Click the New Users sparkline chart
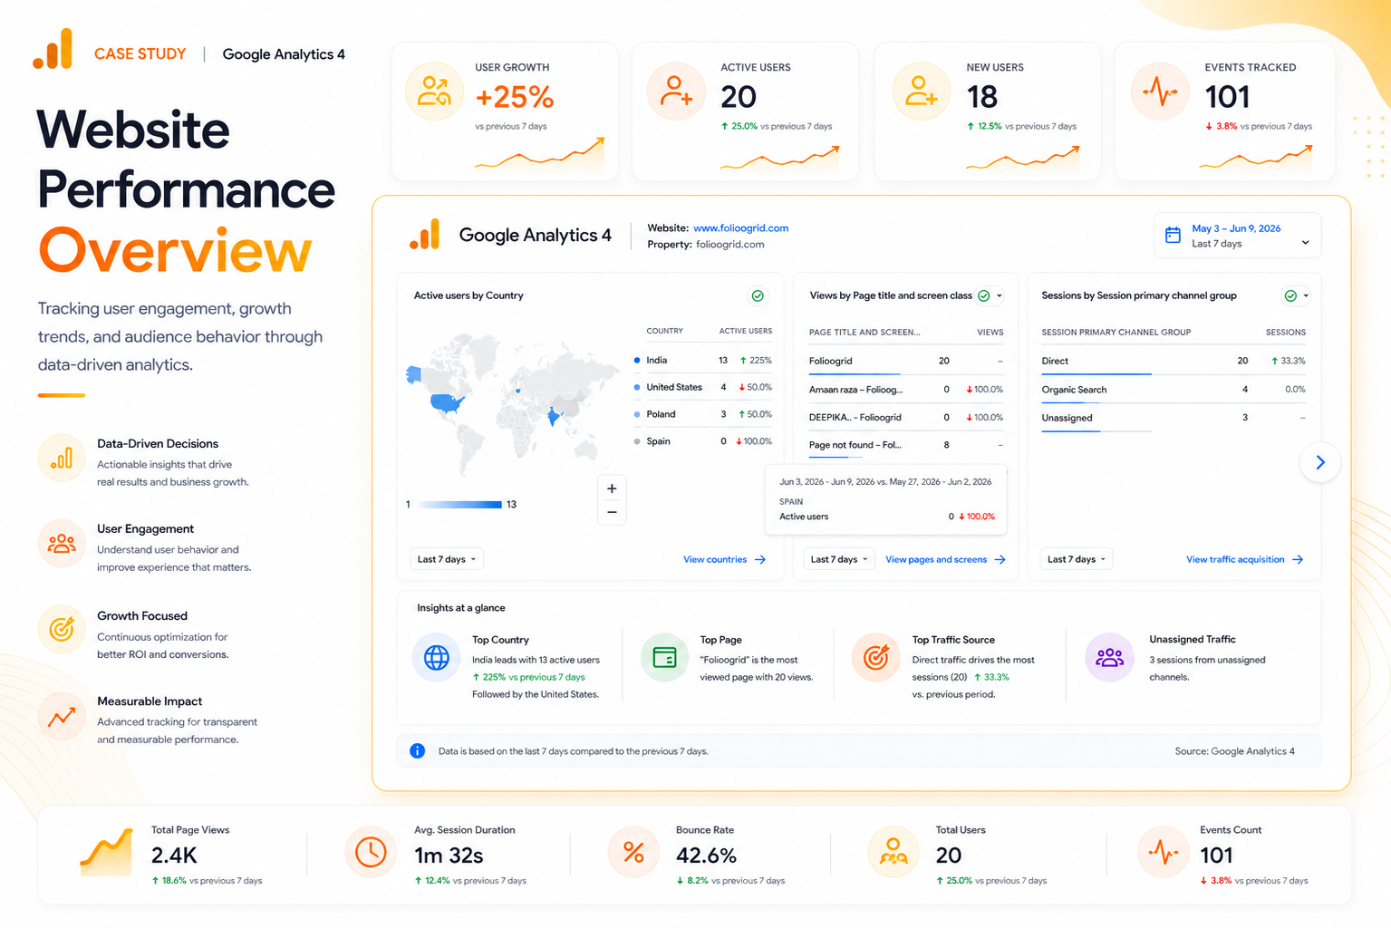 pyautogui.click(x=1023, y=158)
